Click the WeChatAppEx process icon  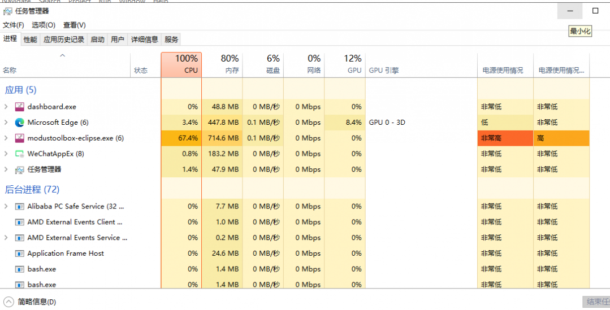pos(19,154)
